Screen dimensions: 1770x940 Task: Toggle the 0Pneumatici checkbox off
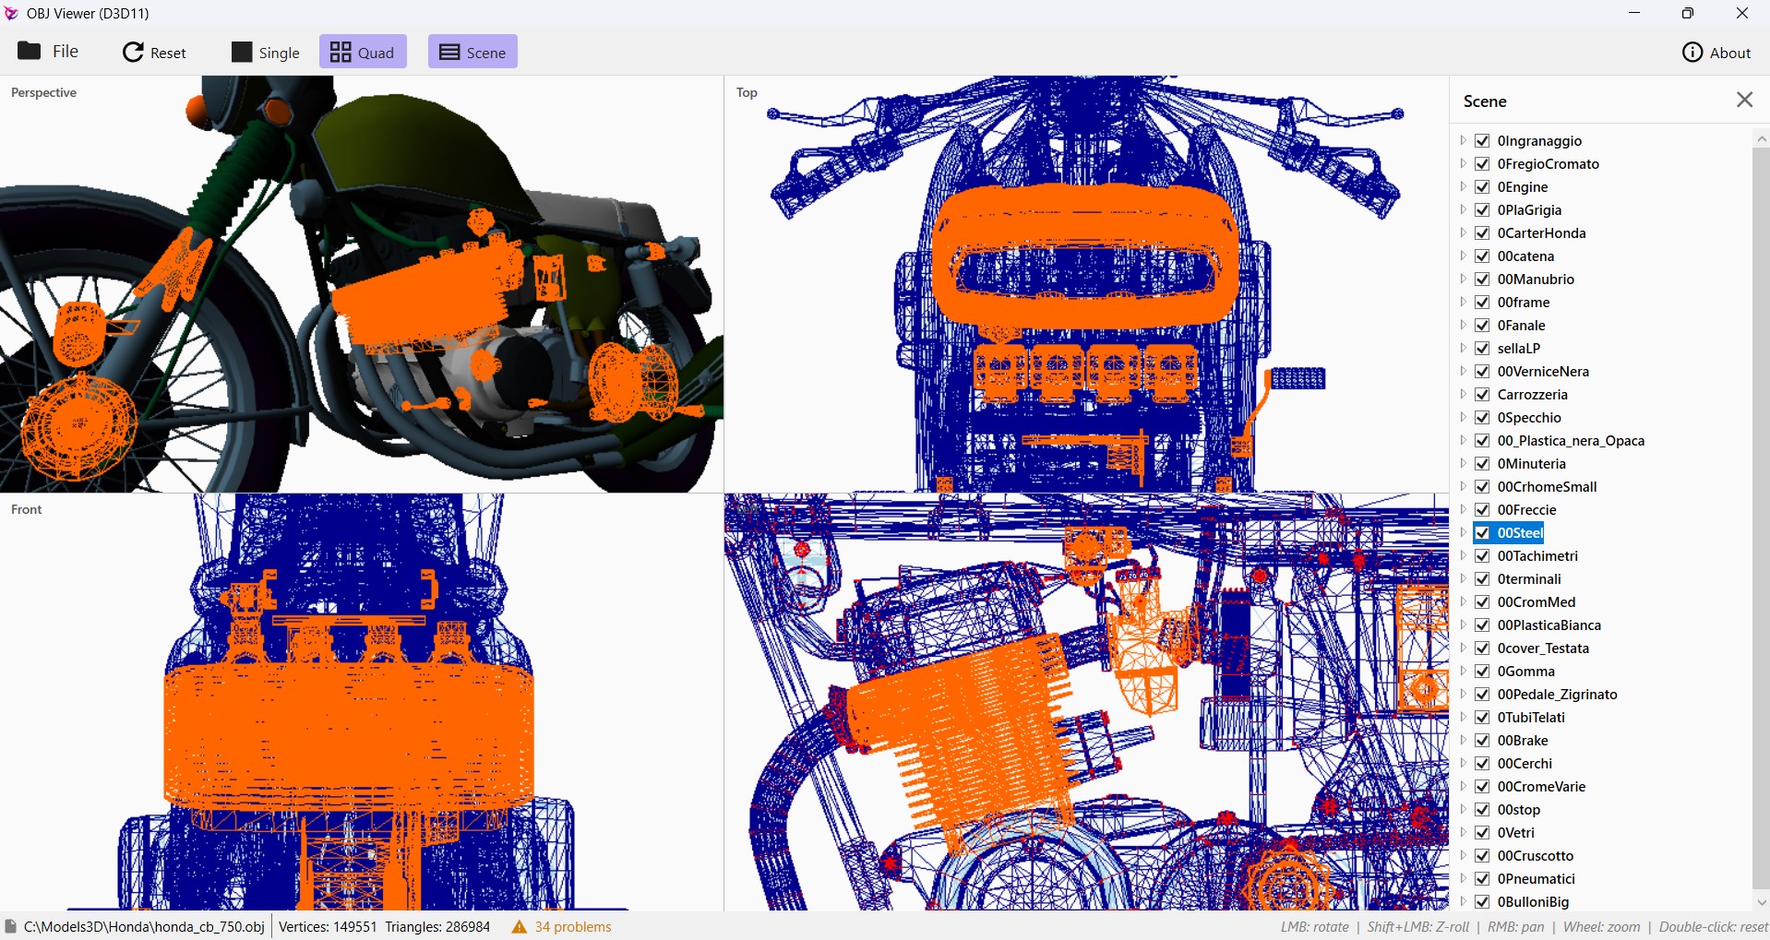click(1482, 878)
